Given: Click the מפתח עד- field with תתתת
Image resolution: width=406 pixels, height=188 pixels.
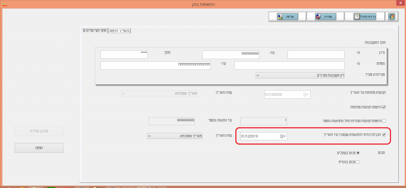Looking at the screenshot, I should (x=155, y=65).
